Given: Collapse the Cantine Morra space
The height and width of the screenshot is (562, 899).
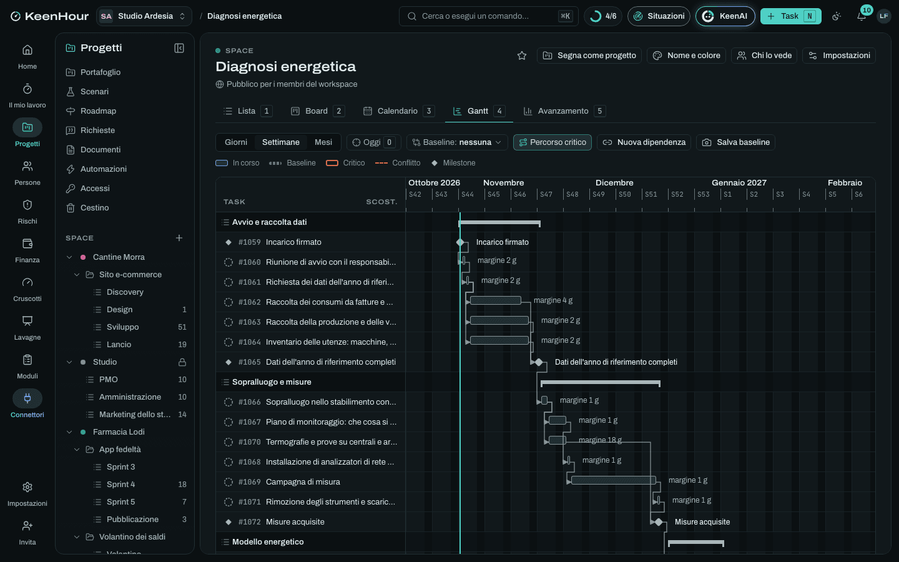Looking at the screenshot, I should (69, 257).
